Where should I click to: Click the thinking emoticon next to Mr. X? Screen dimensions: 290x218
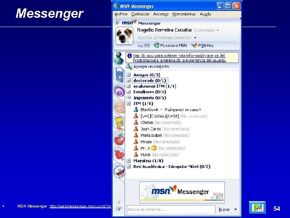[154, 148]
